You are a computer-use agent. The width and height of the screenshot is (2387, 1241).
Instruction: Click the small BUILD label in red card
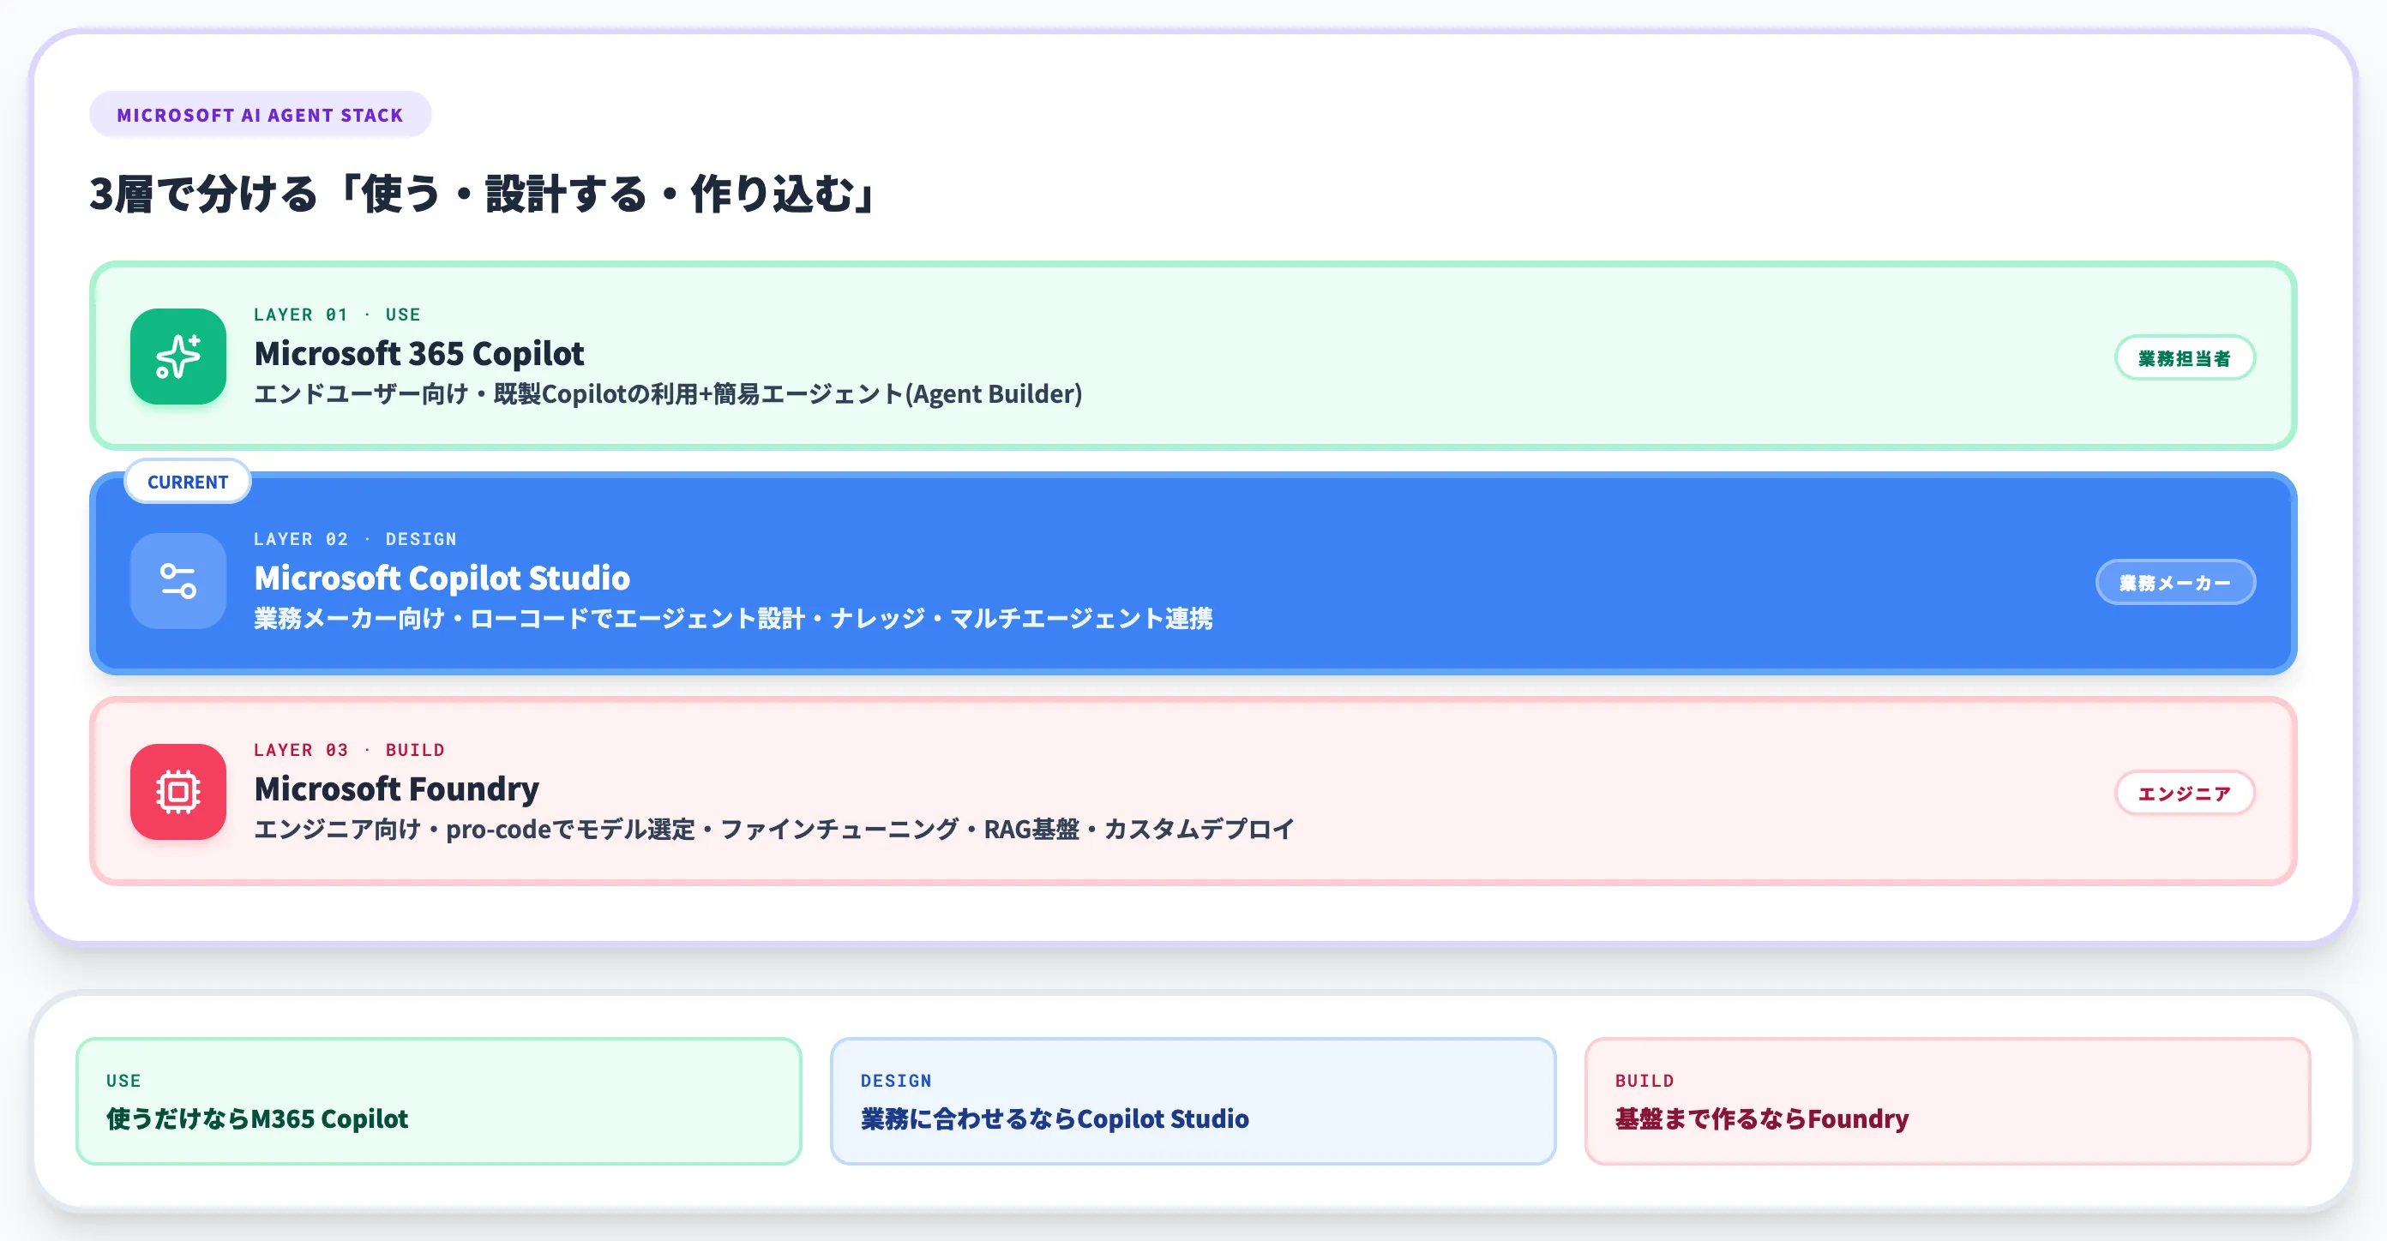(x=1644, y=1081)
